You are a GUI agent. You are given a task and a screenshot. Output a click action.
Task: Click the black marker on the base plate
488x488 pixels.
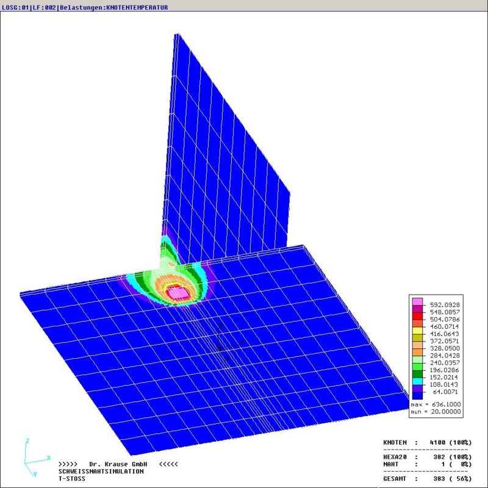(x=220, y=348)
